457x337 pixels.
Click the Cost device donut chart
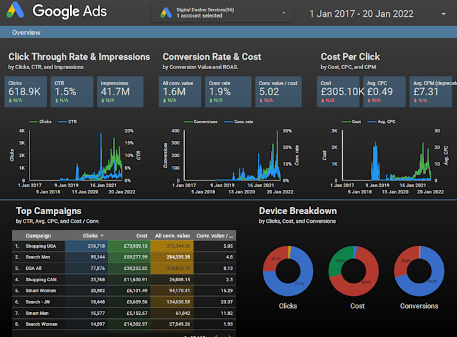[354, 271]
